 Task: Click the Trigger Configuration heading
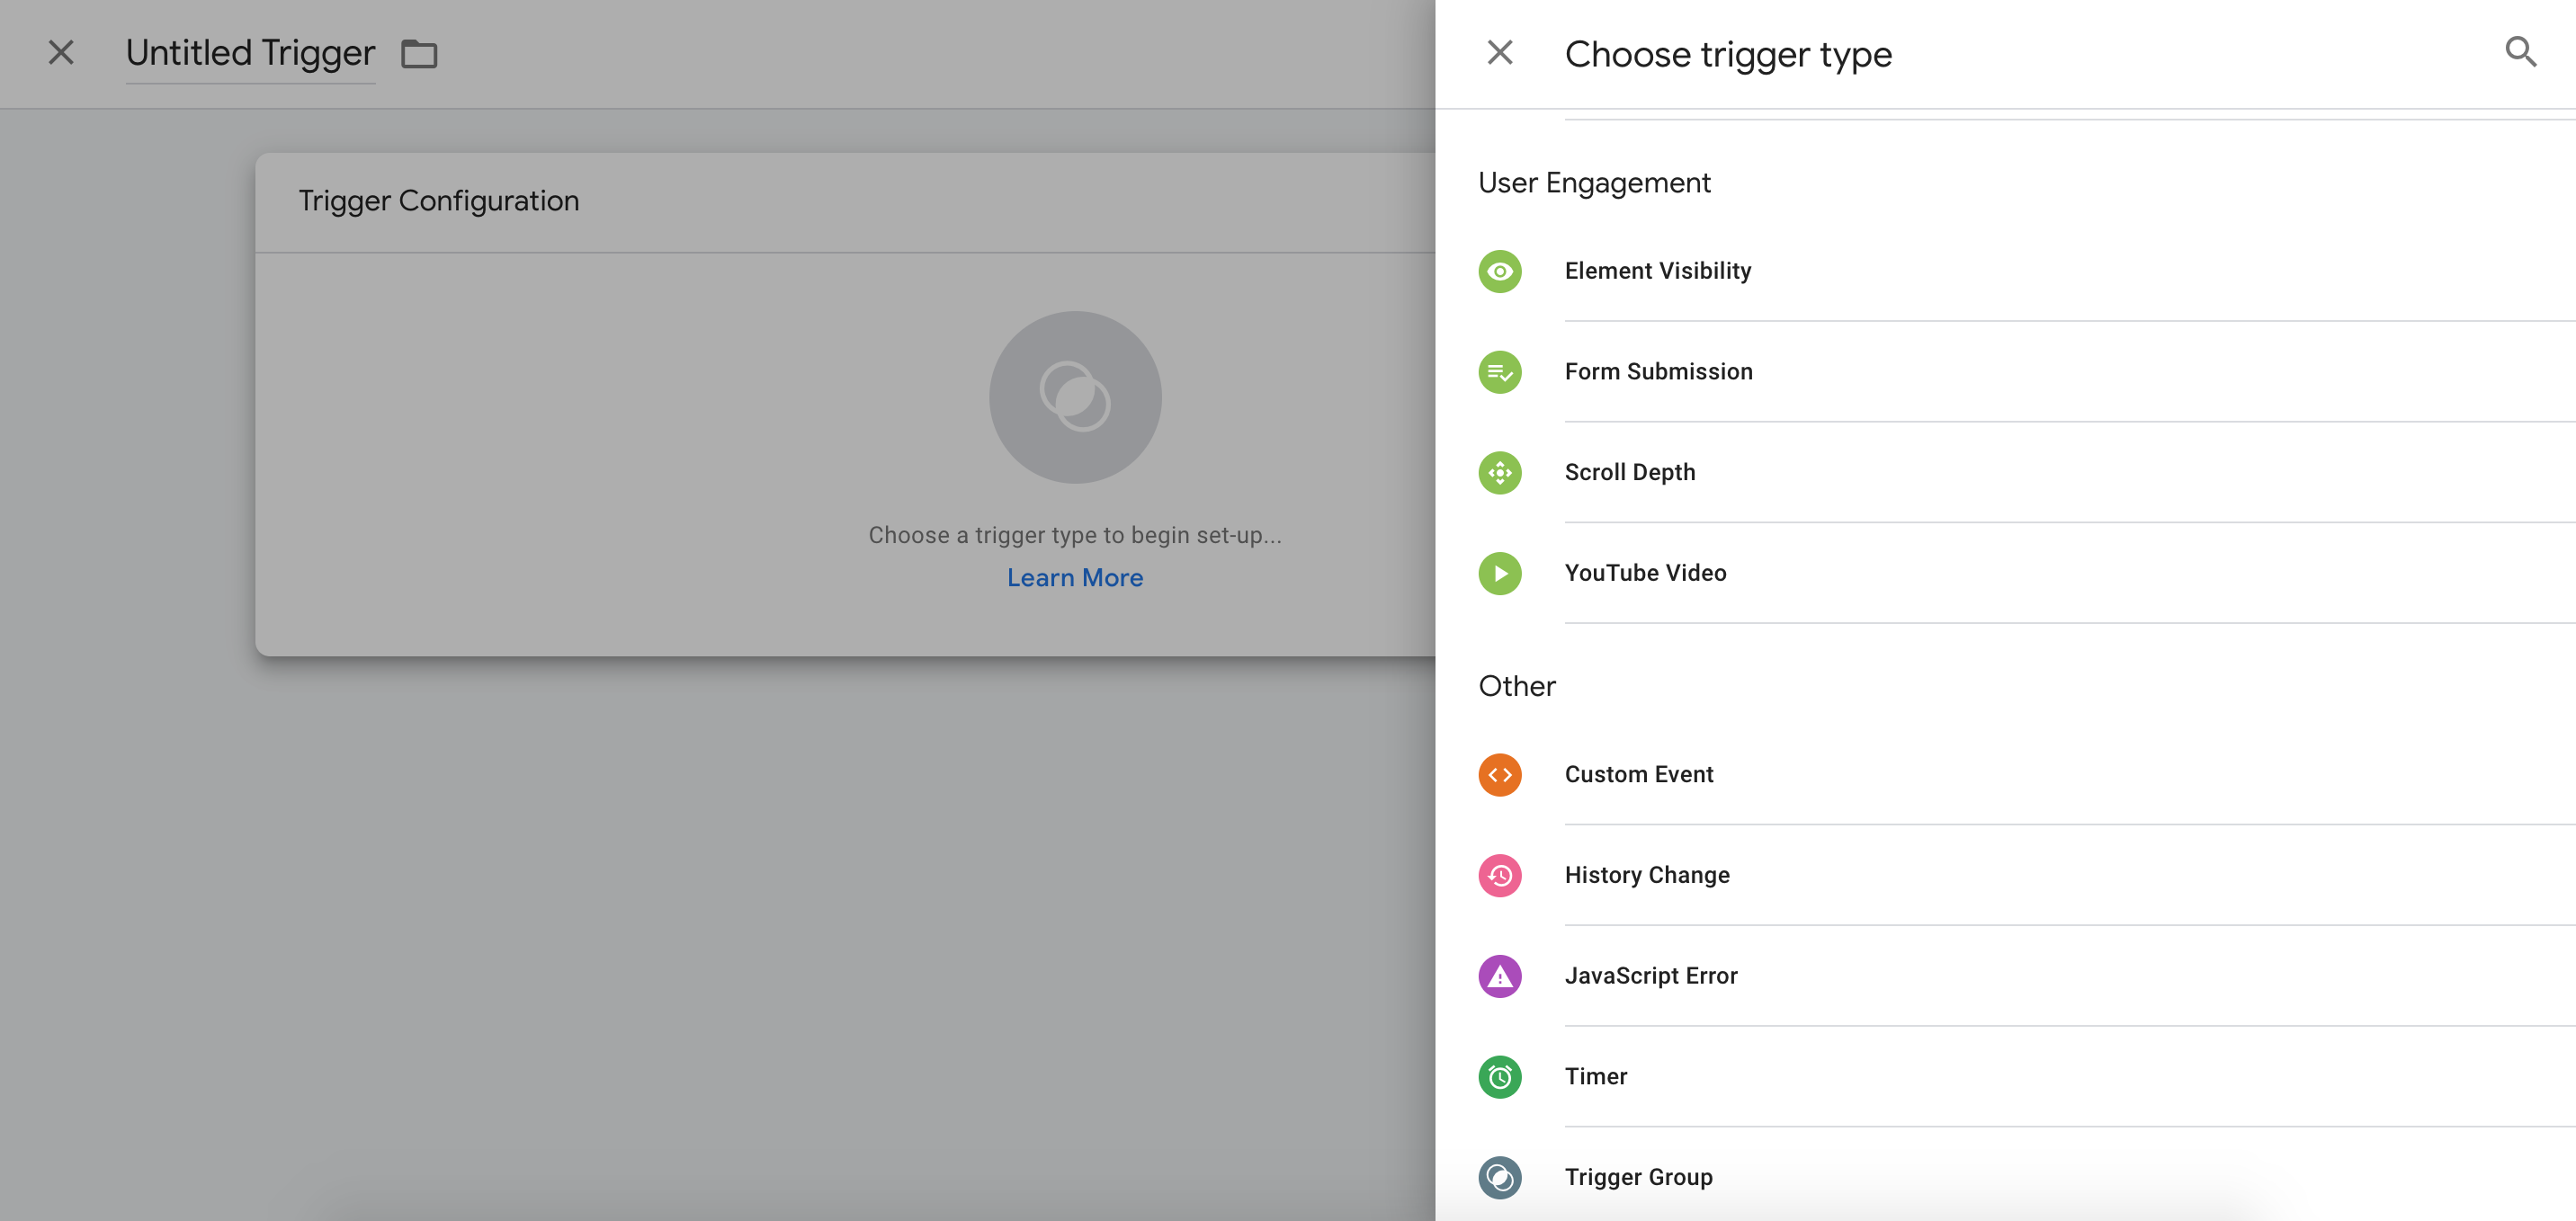(438, 201)
